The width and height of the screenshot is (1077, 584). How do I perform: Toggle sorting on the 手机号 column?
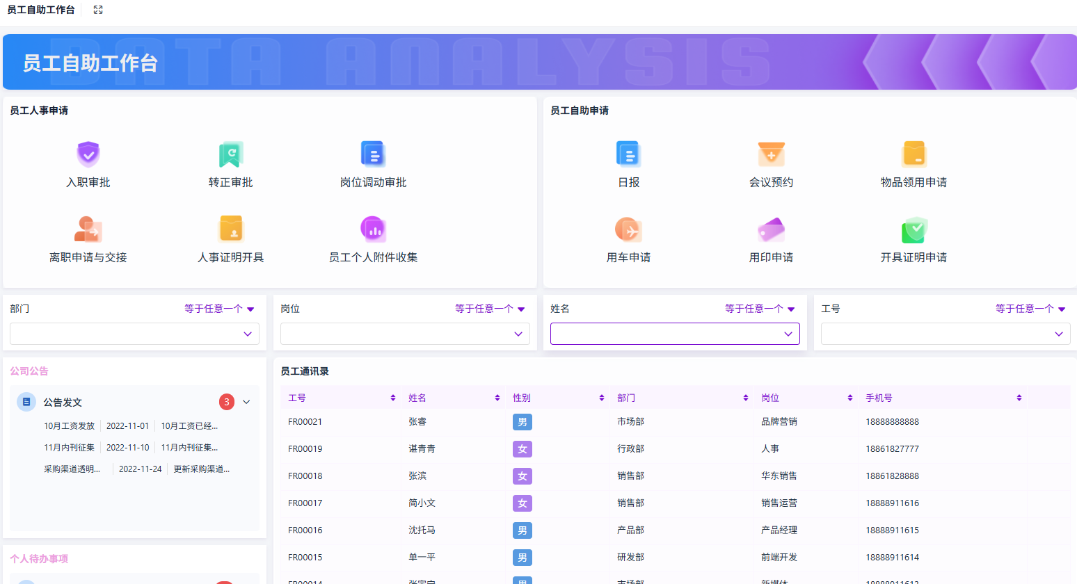coord(1019,397)
